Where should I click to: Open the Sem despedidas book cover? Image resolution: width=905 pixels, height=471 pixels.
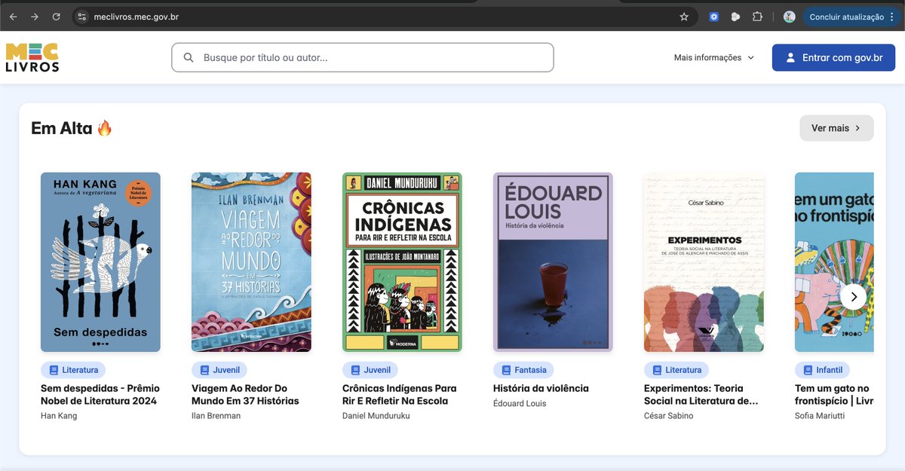tap(100, 262)
